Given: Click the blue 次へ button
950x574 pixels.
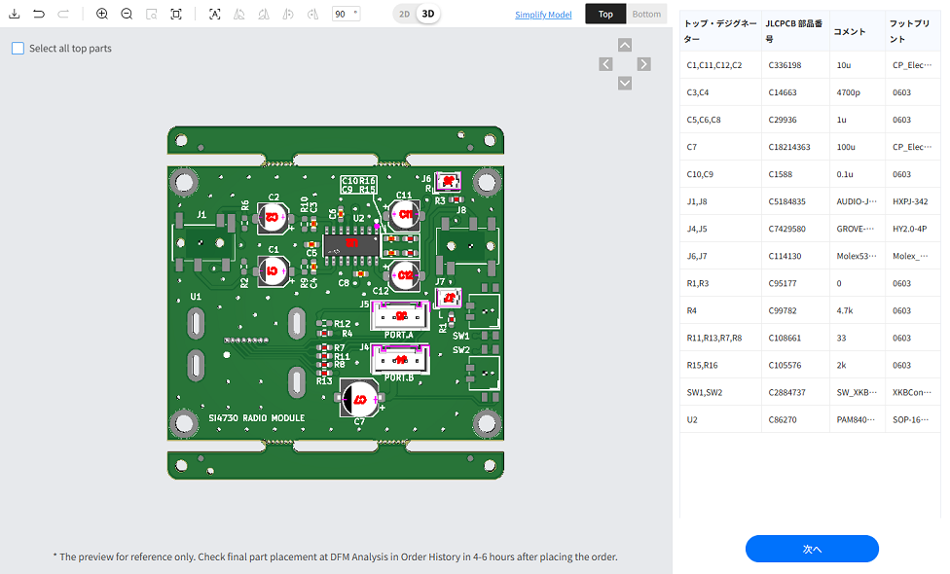Looking at the screenshot, I should (x=812, y=549).
